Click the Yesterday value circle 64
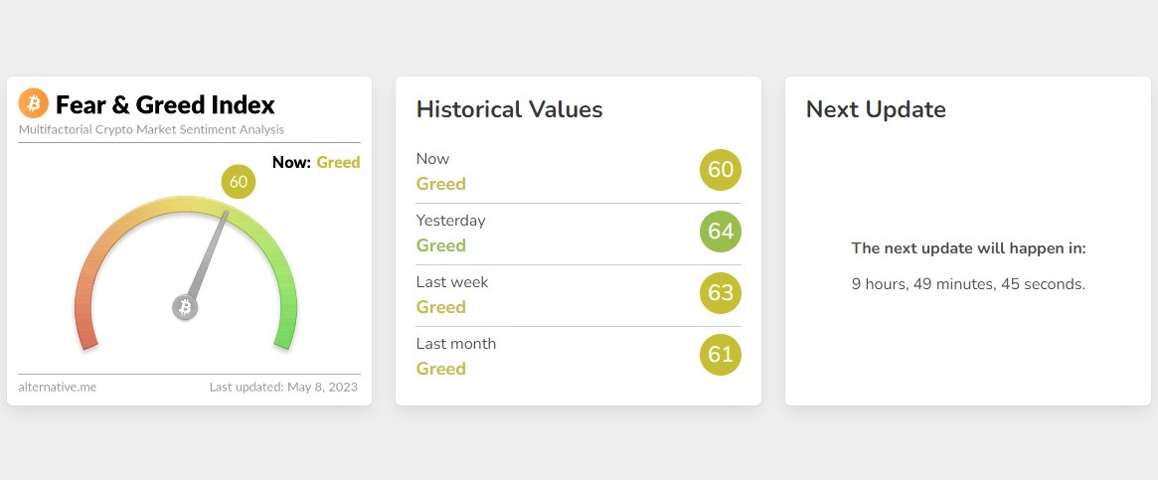 [x=721, y=232]
